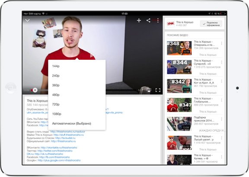Viewport: 249px width, 177px height.
Task: Tap the AirPlay icon in the player
Action: tap(149, 90)
